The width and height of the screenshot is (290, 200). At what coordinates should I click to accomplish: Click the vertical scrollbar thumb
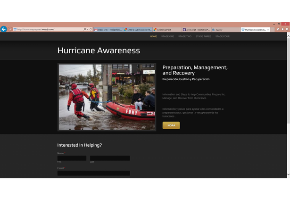click(288, 81)
